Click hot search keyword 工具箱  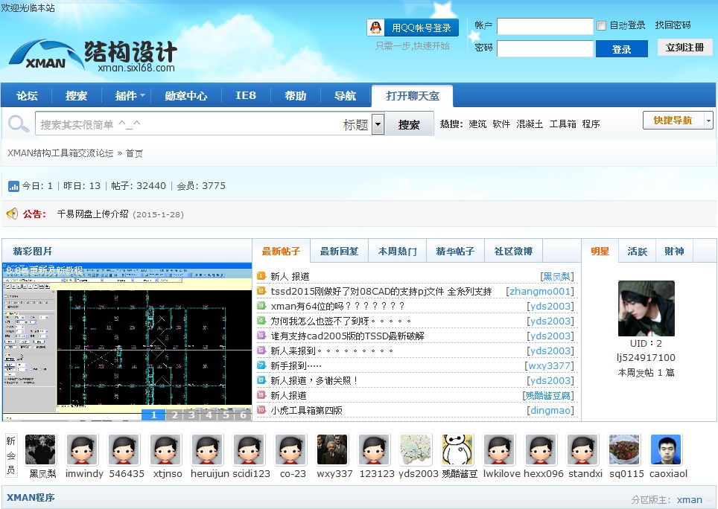click(562, 124)
